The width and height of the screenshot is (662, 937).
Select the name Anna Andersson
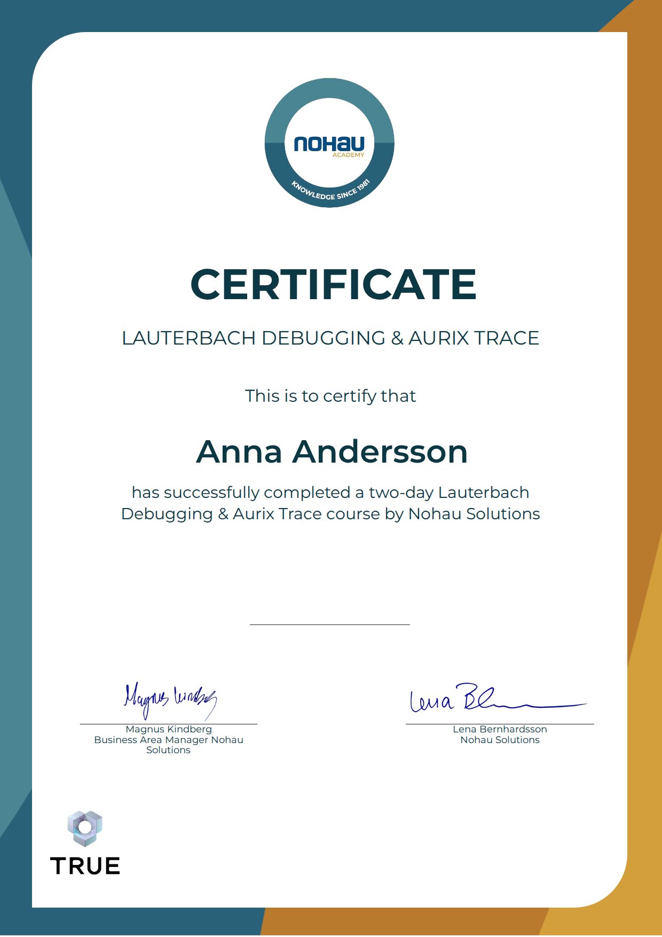click(332, 451)
